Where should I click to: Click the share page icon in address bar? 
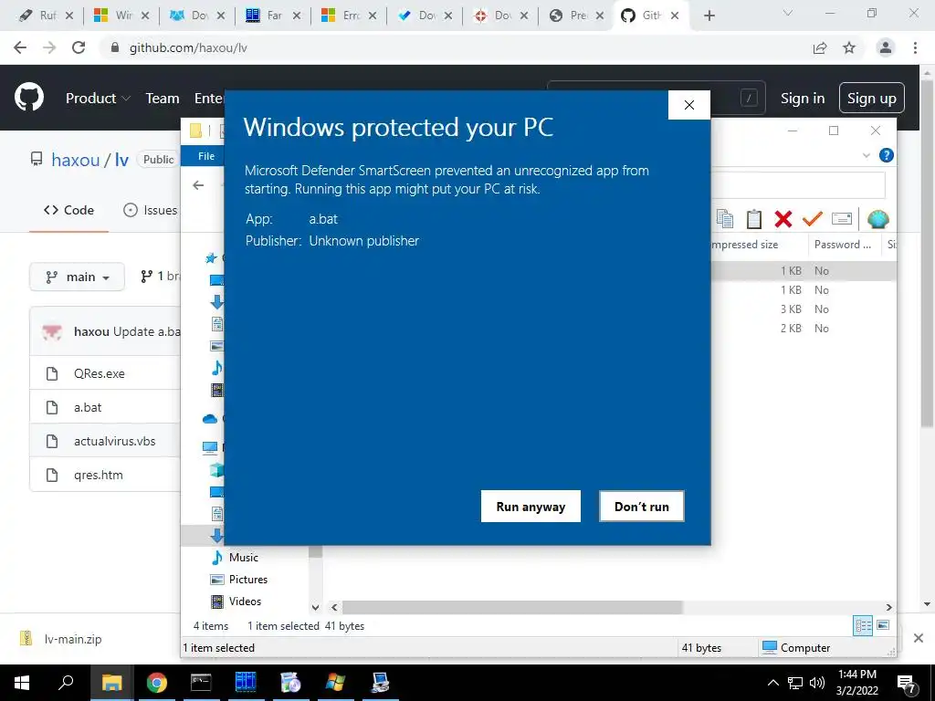(x=820, y=47)
